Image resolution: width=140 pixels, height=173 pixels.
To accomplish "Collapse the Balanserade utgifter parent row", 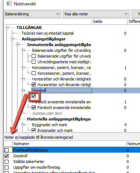I will [x=23, y=50].
